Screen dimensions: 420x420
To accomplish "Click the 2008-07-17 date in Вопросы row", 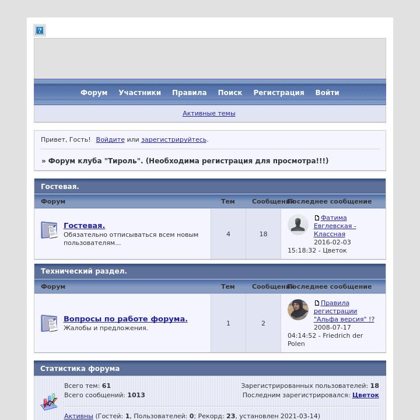I will click(332, 327).
